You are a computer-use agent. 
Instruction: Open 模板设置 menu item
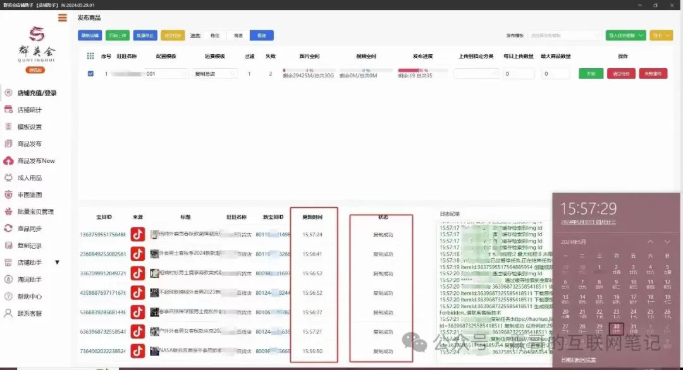29,127
